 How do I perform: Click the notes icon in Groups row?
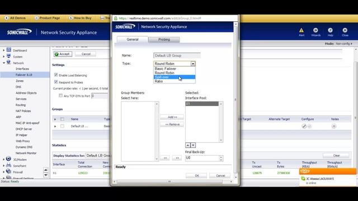pos(334,126)
